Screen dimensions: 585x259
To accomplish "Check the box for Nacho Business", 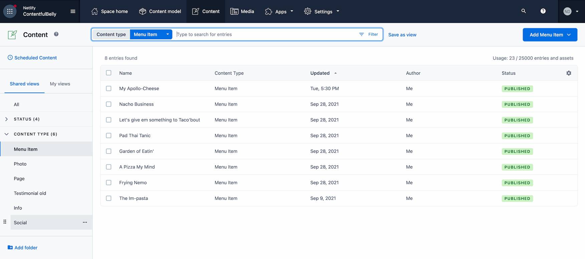I will 108,104.
